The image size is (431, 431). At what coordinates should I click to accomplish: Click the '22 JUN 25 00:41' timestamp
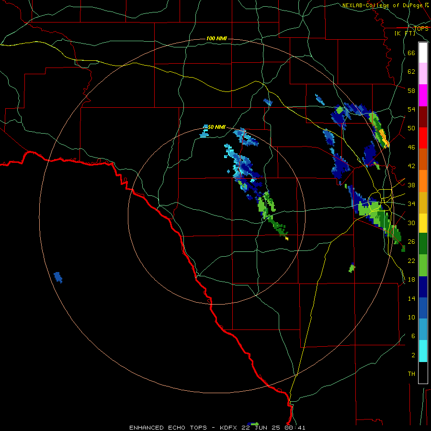[273, 428]
